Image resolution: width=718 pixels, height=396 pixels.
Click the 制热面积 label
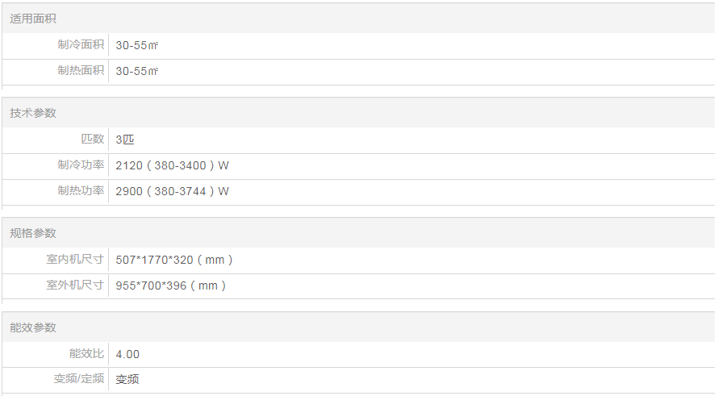click(x=81, y=71)
